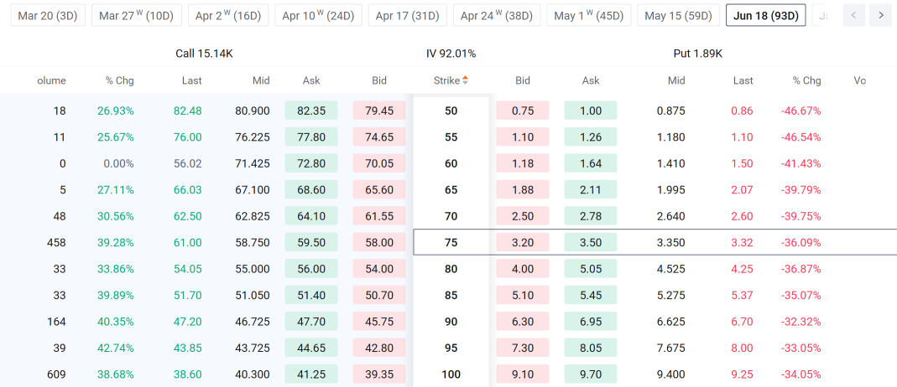This screenshot has height=387, width=897.
Task: Click the IV 92.01% label
Action: click(x=451, y=54)
